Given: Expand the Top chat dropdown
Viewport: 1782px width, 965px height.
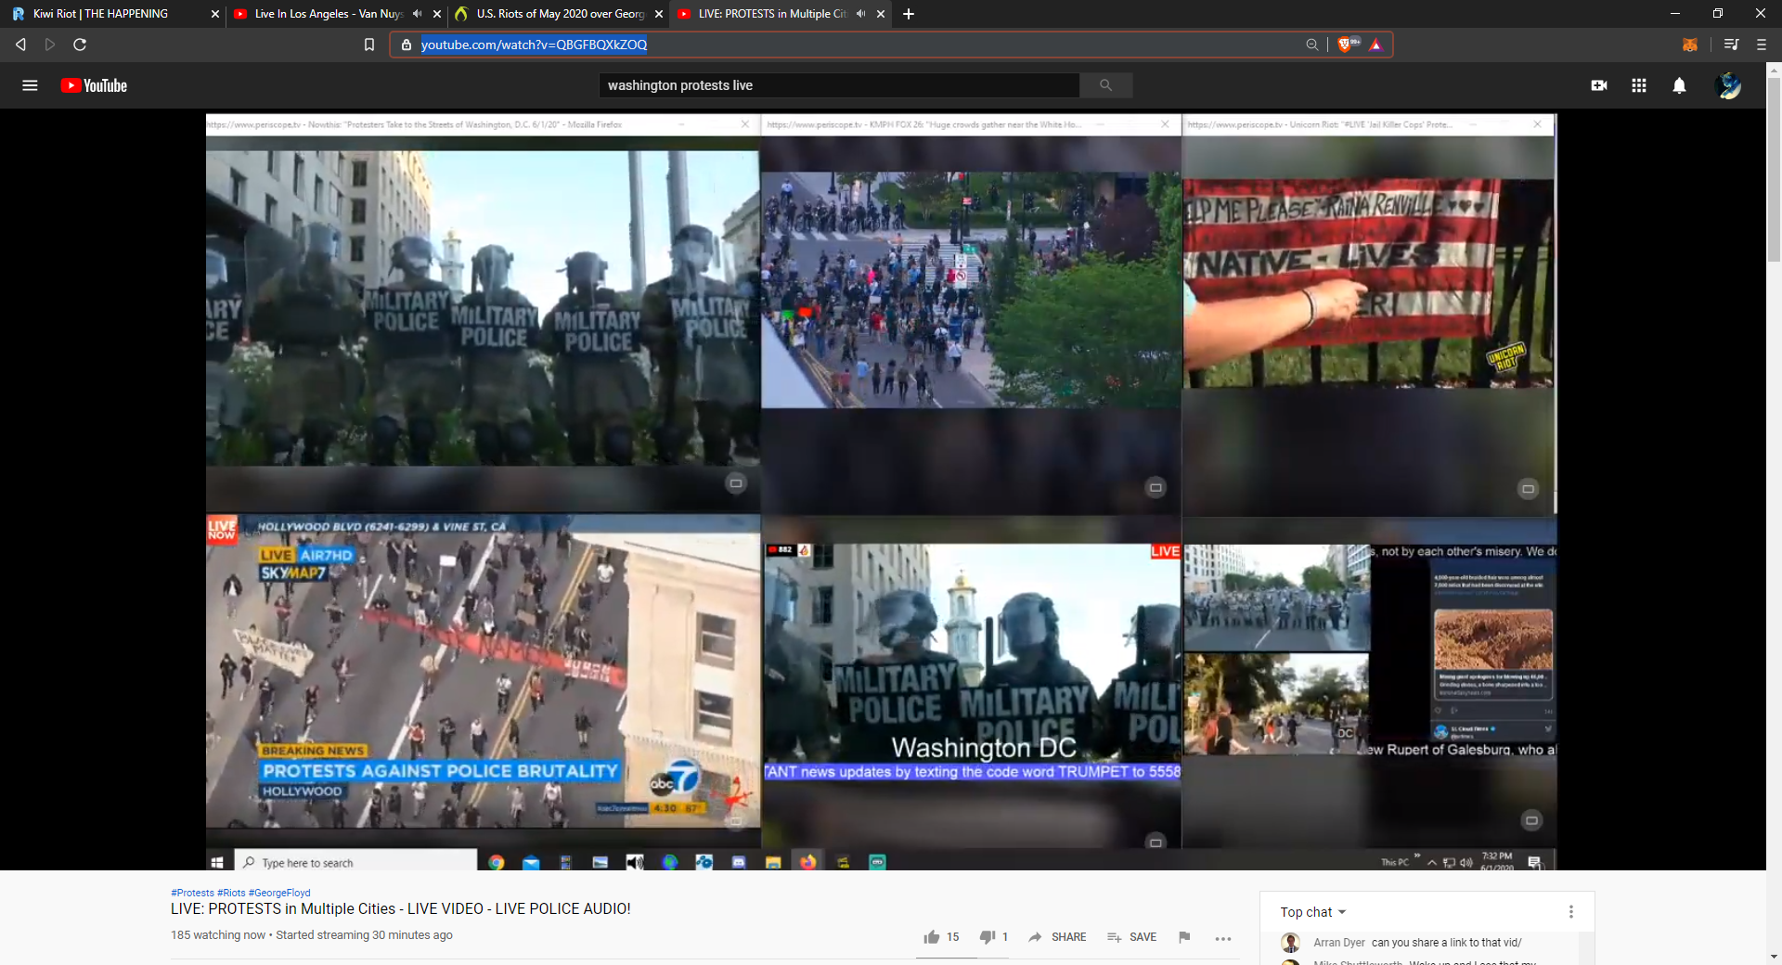Looking at the screenshot, I should pos(1312,912).
